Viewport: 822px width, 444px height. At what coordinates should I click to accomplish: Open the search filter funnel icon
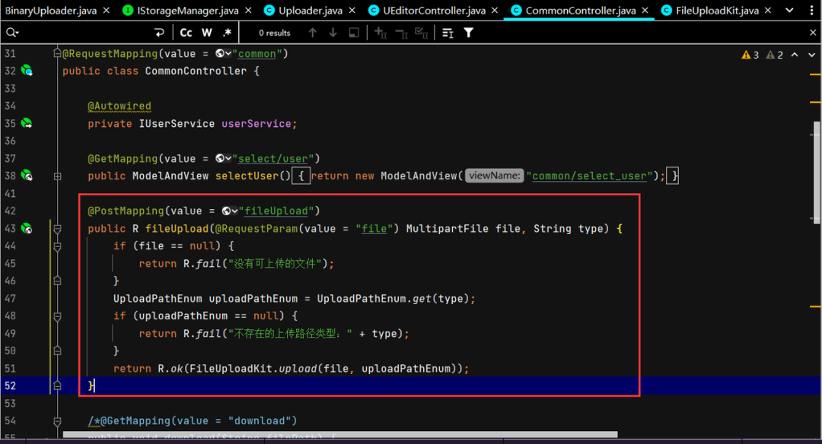(469, 33)
